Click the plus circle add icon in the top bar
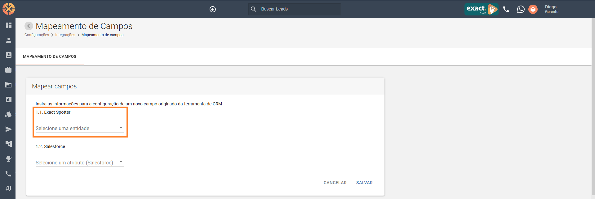This screenshot has width=595, height=199. coord(213,9)
